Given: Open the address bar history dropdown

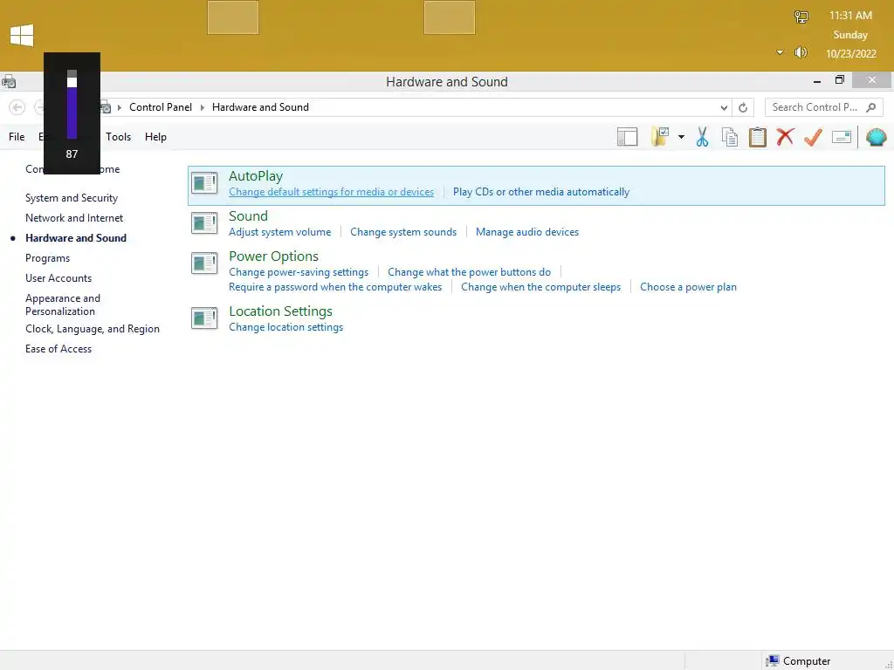Looking at the screenshot, I should tap(724, 107).
